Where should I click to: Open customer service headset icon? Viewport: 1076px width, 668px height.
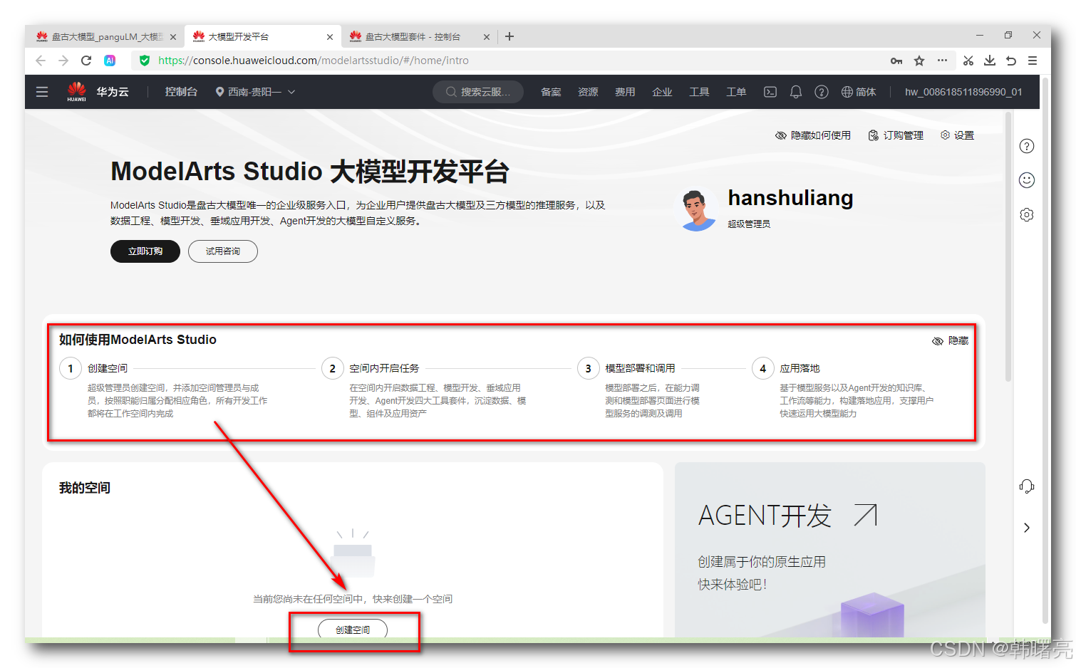tap(1027, 486)
